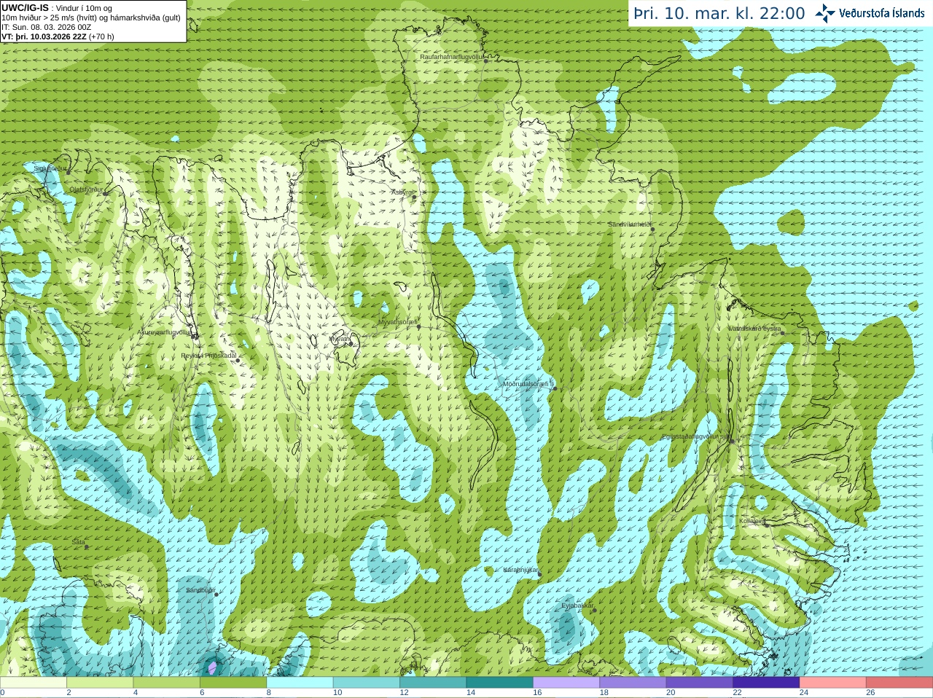Pick the 8–10 m/s light cyan legend swatch
This screenshot has width=933, height=698.
coord(300,683)
